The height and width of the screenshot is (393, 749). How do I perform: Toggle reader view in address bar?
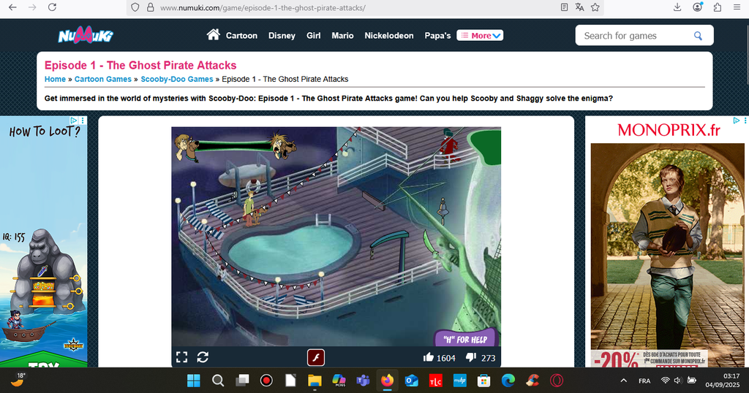point(564,7)
